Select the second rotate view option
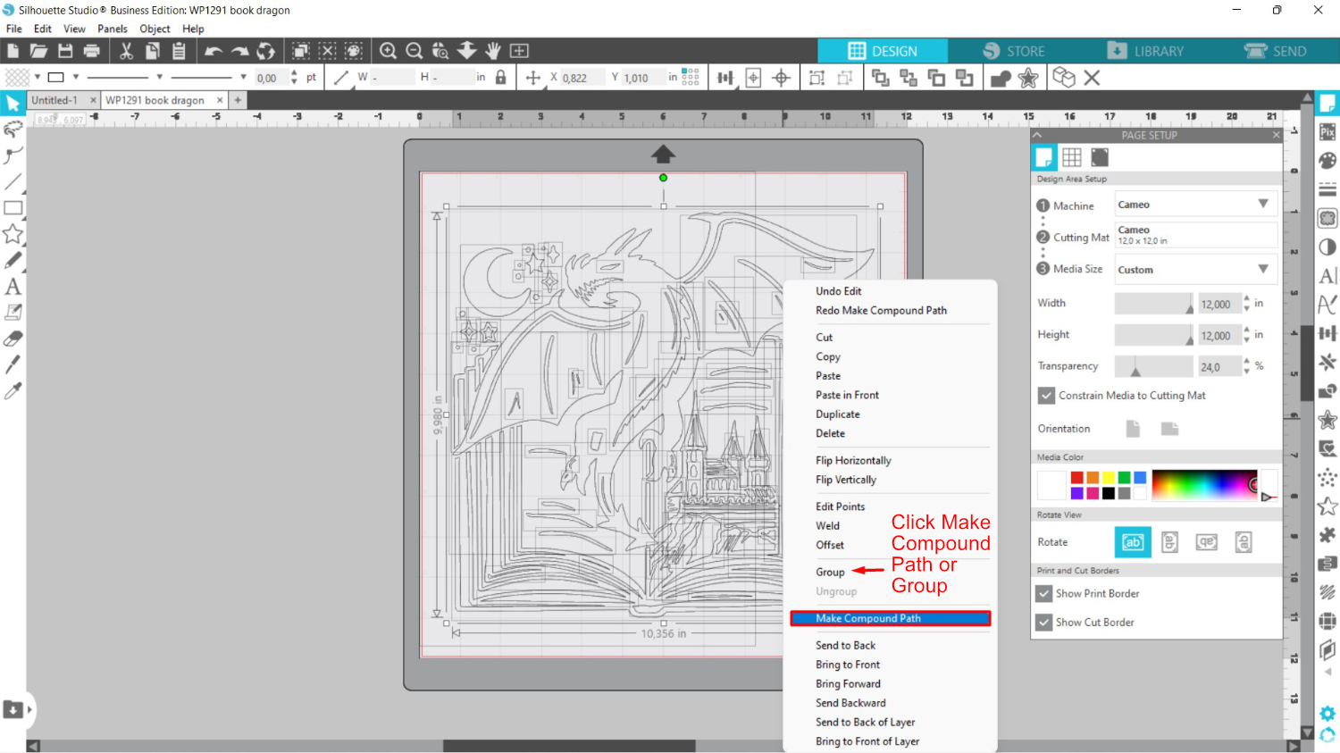The image size is (1340, 753). click(x=1169, y=542)
